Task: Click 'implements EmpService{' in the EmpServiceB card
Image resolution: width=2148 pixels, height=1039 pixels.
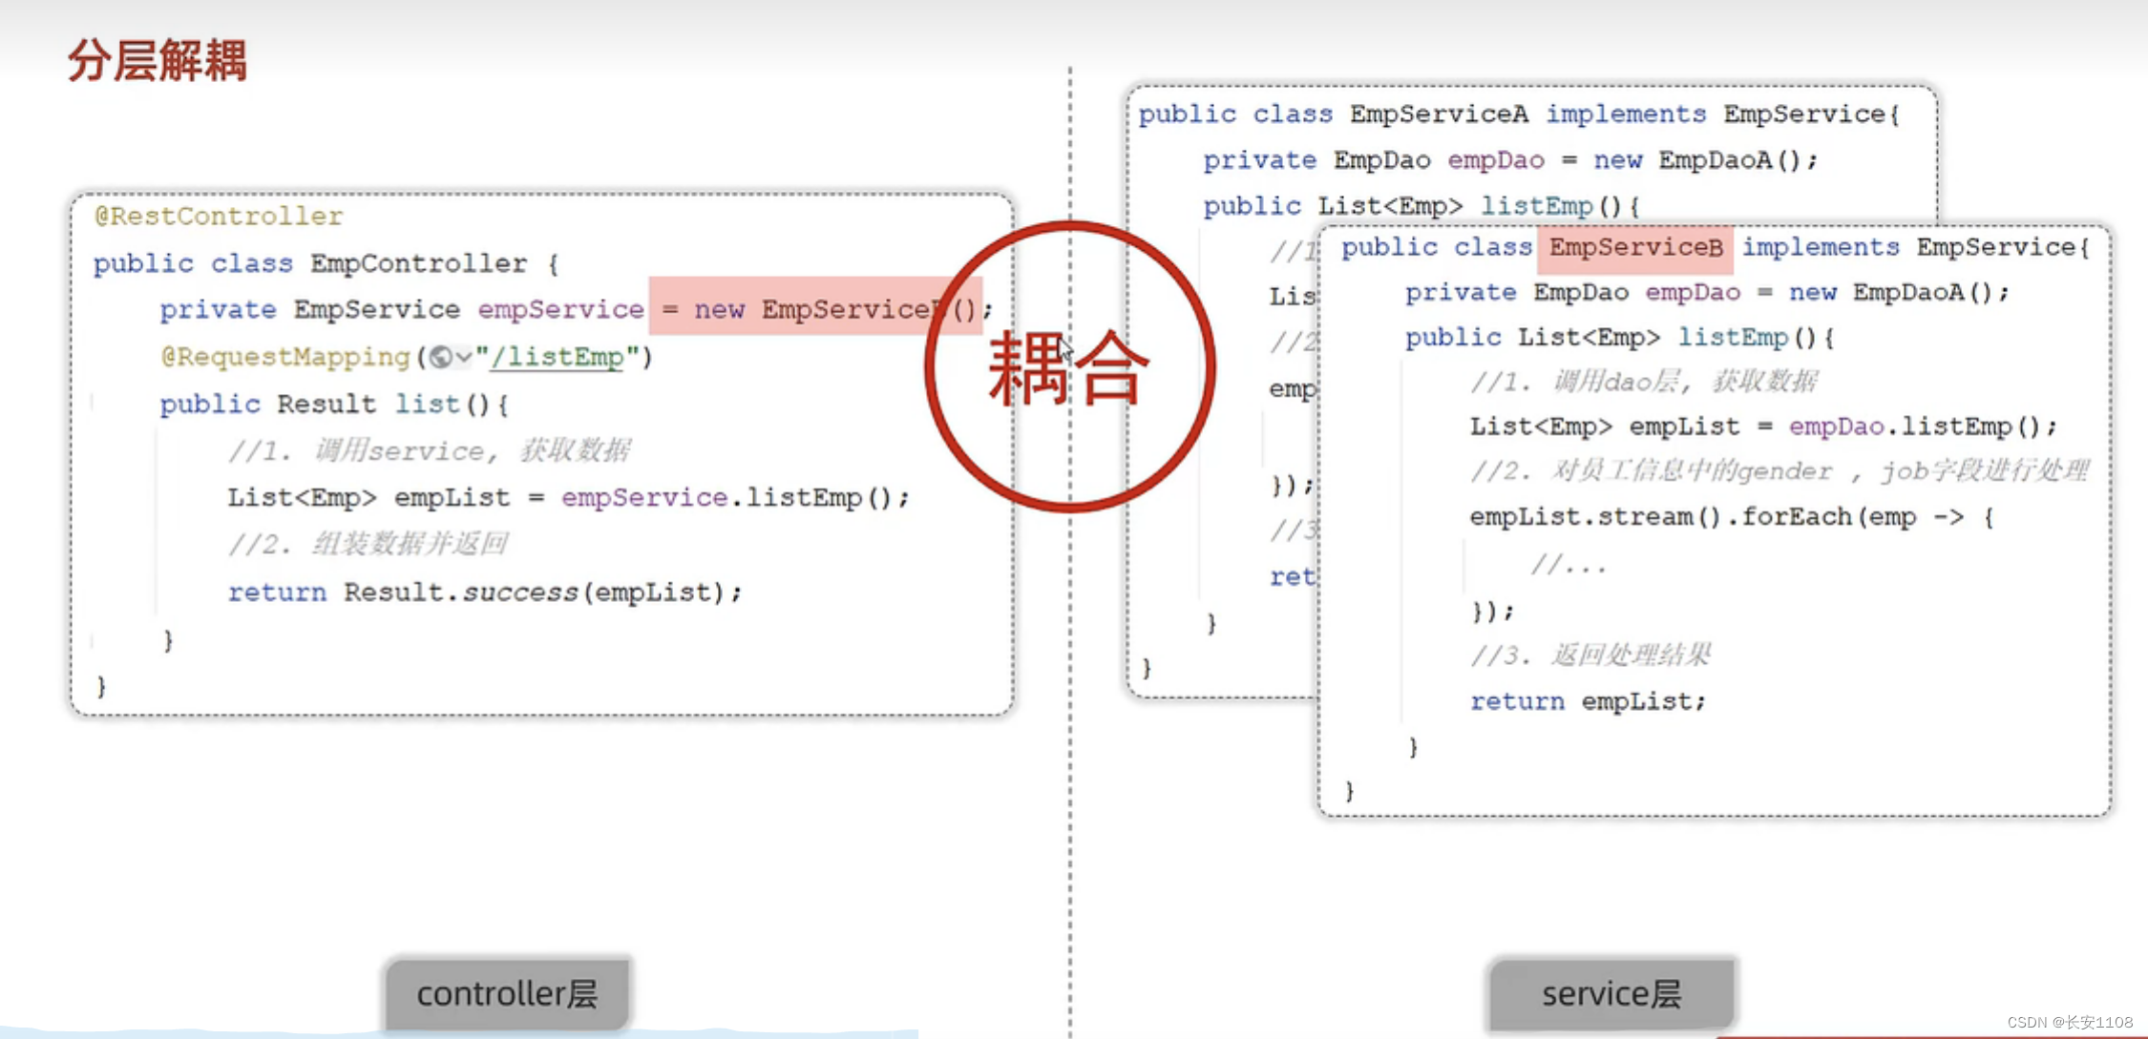Action: (1916, 248)
